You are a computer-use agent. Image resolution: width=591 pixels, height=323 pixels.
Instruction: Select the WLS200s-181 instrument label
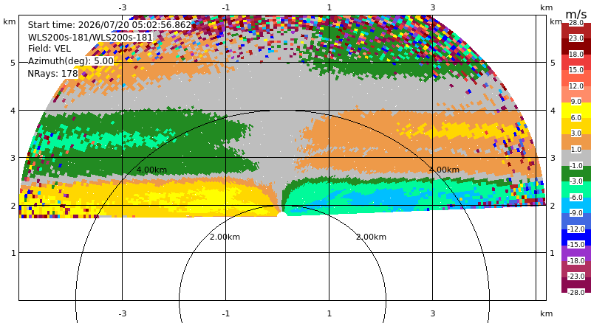90,37
